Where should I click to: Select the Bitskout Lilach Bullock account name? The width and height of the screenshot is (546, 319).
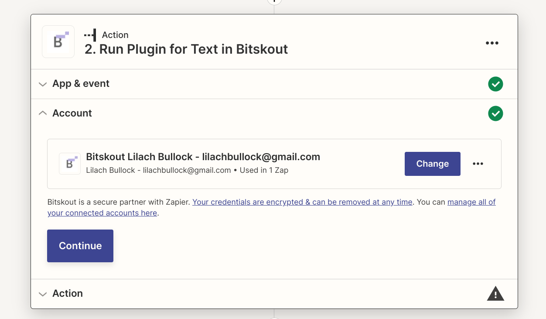pos(203,157)
